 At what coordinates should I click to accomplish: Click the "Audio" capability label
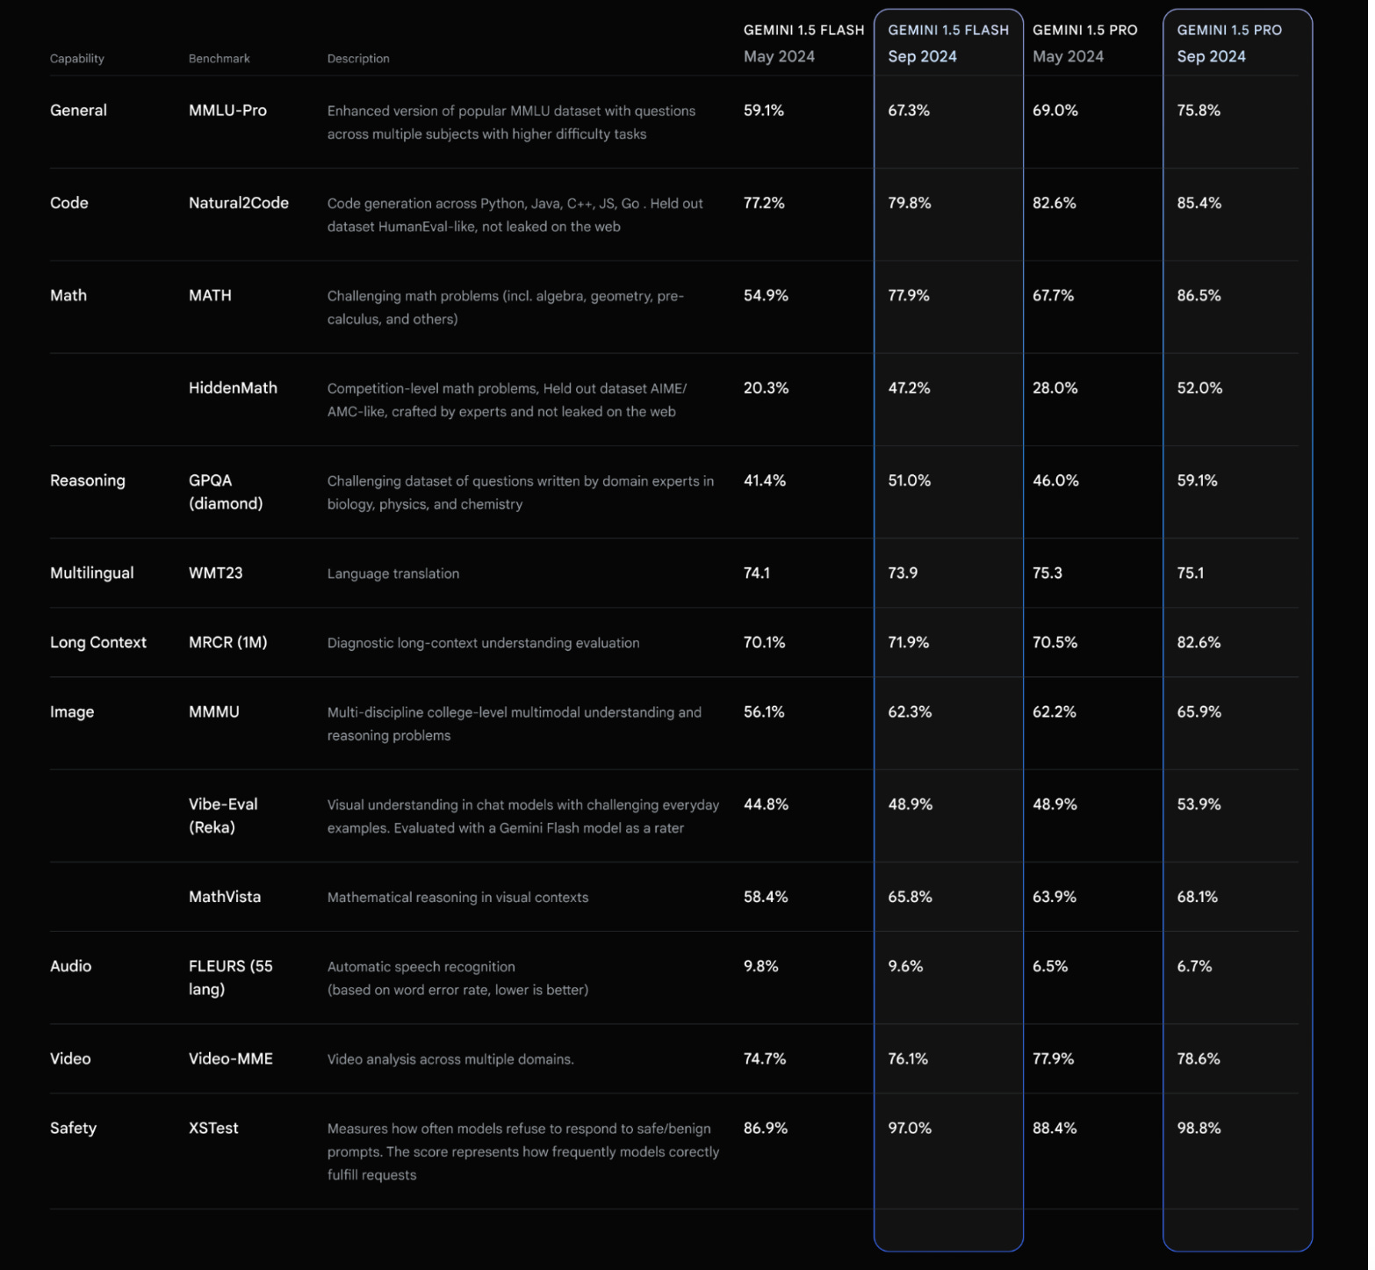click(71, 967)
